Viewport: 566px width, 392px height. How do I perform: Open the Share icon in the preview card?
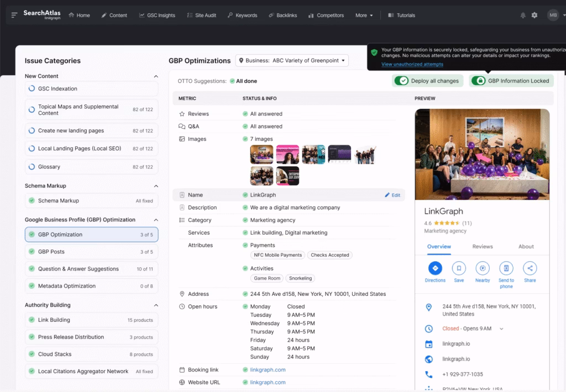tap(530, 269)
